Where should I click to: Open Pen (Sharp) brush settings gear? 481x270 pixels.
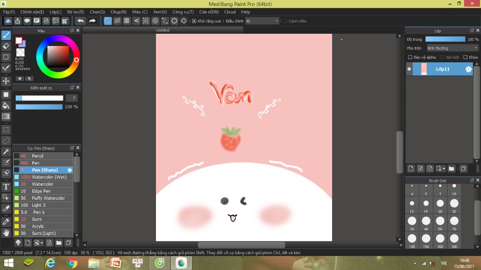(x=70, y=170)
